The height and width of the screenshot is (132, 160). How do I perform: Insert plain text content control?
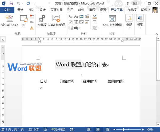(x=76, y=17)
